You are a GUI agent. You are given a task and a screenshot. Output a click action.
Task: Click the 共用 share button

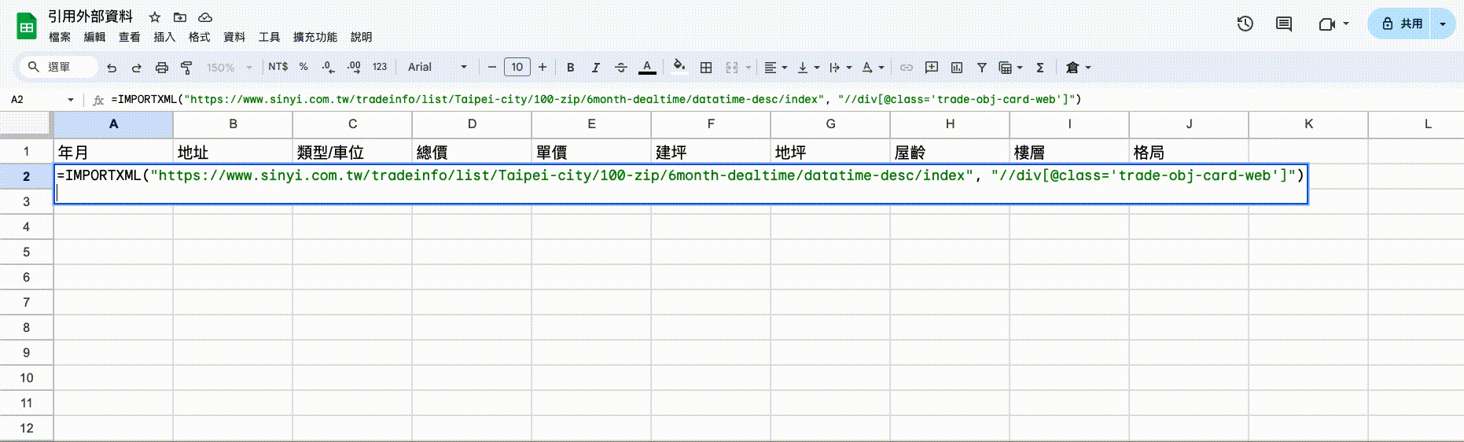(1402, 24)
